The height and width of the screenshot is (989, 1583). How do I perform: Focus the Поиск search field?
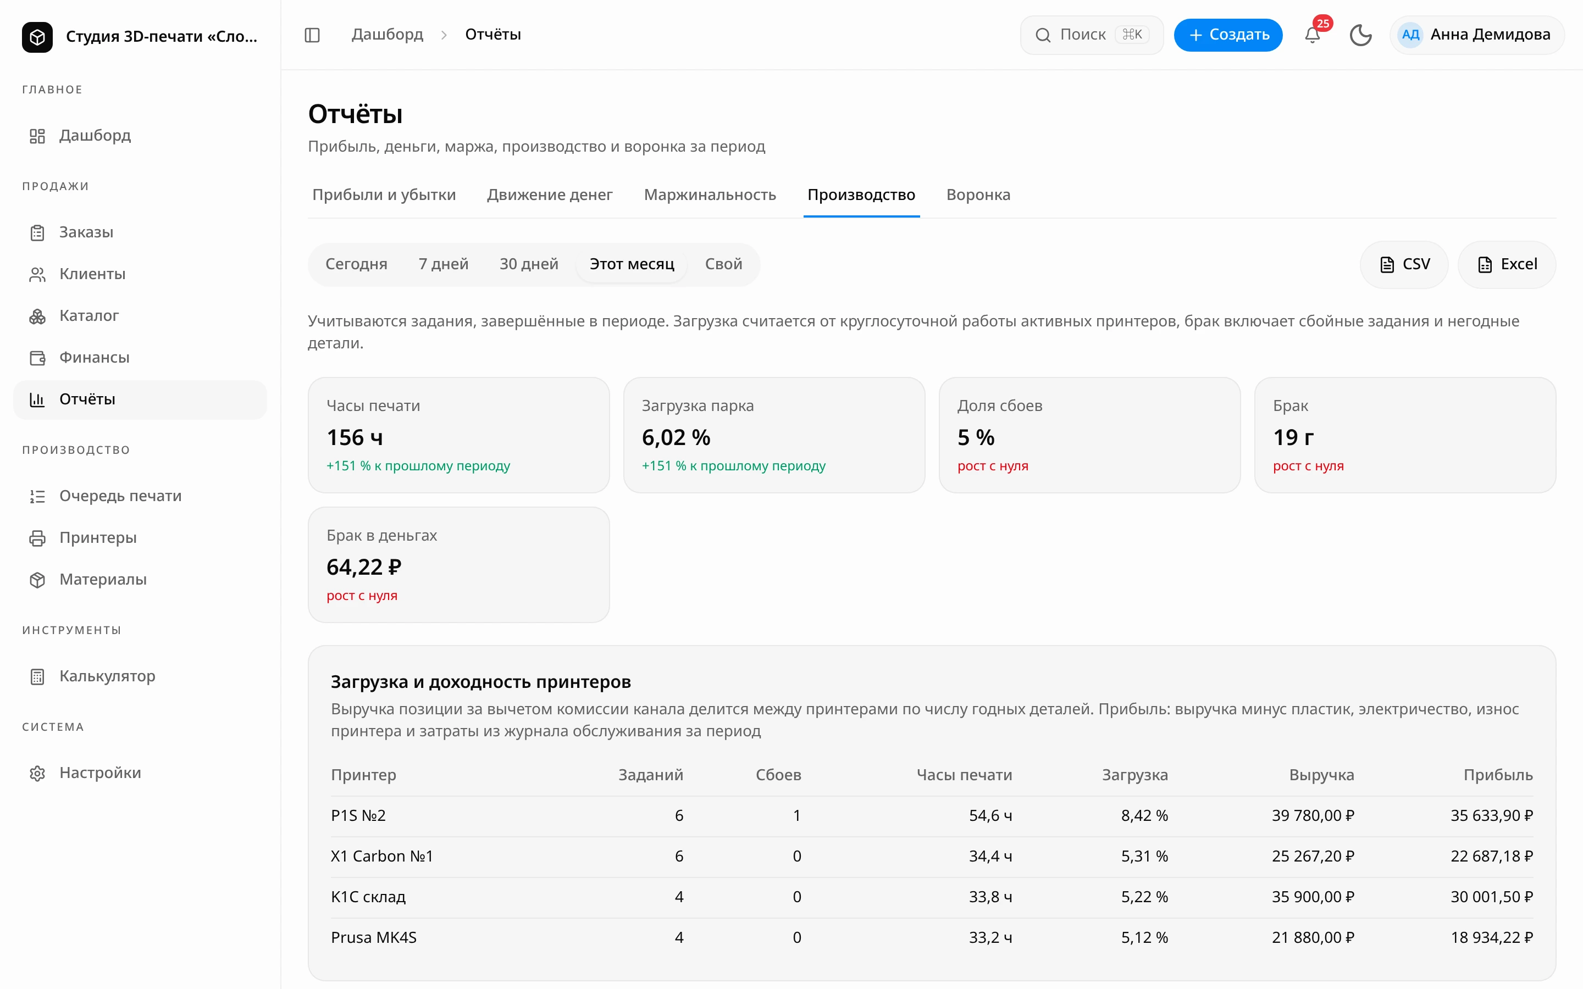coord(1091,35)
